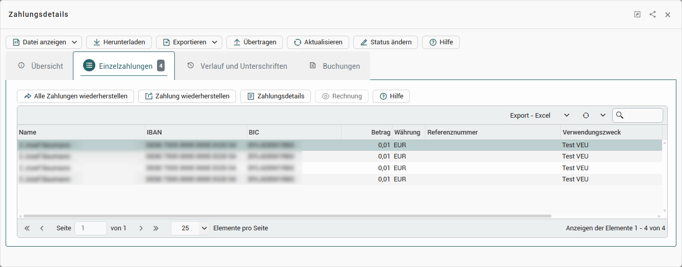Sort by the Währung column header
Image resolution: width=682 pixels, height=267 pixels.
point(409,132)
